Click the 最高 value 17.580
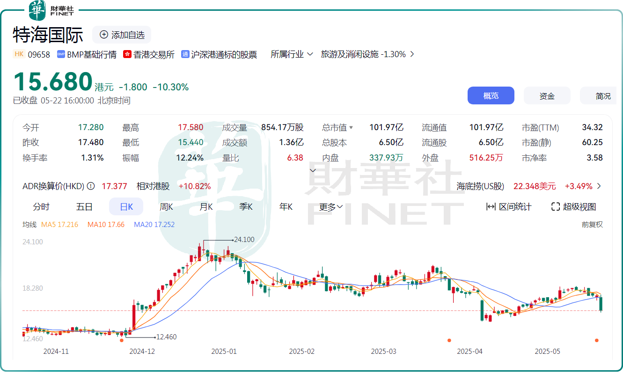This screenshot has height=381, width=623. pos(191,127)
